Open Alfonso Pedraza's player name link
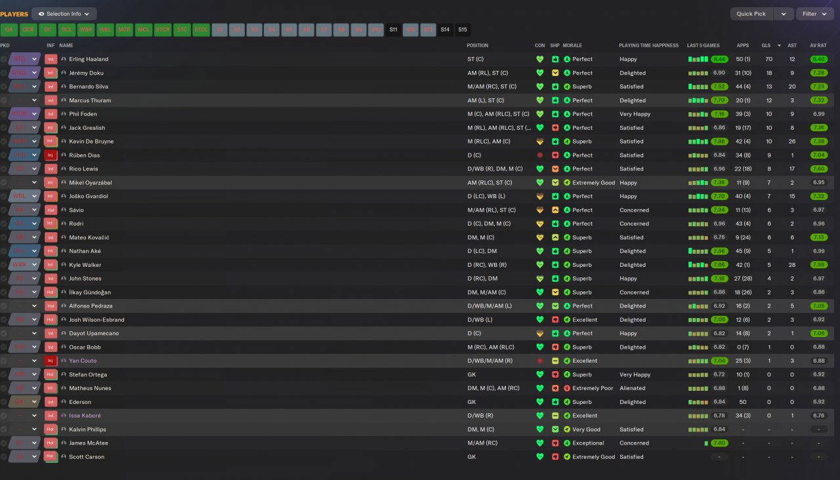The height and width of the screenshot is (480, 840). (91, 306)
